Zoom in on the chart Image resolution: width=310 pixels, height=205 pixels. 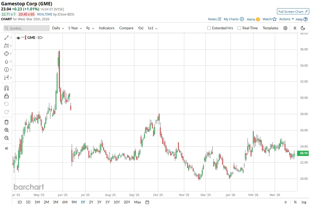tap(6, 130)
